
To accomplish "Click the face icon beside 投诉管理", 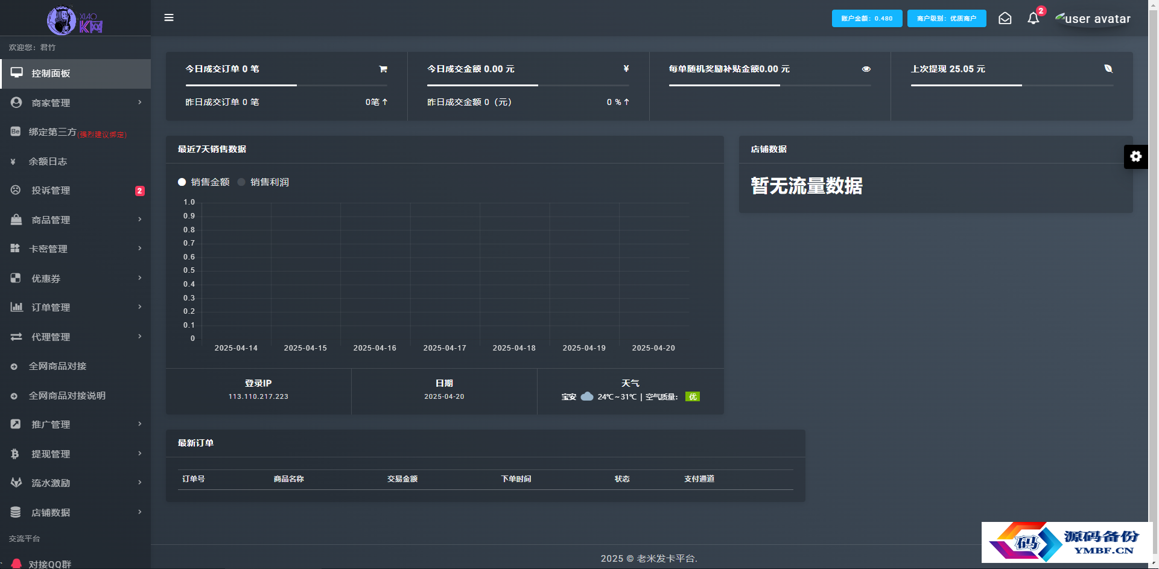I will tap(16, 190).
